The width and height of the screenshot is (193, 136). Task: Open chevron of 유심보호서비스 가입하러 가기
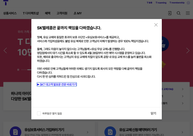(x=87, y=132)
